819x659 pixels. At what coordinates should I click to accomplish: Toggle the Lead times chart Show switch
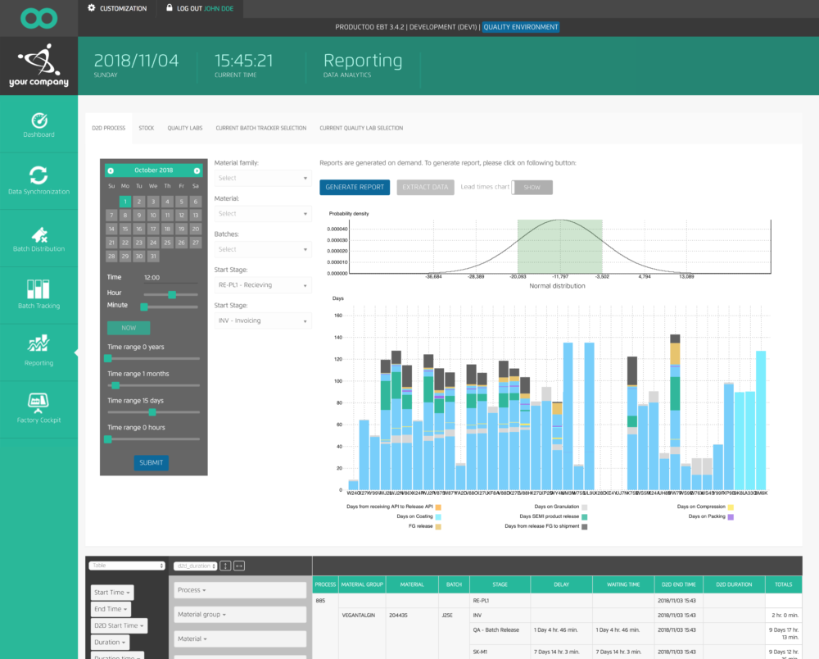[532, 187]
